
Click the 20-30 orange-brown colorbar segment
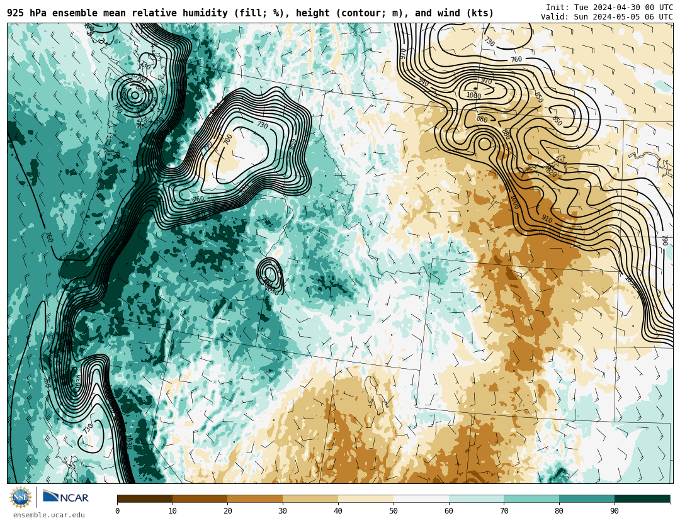coord(255,498)
